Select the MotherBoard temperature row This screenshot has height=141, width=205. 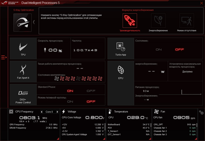pyautogui.click(x=129, y=125)
